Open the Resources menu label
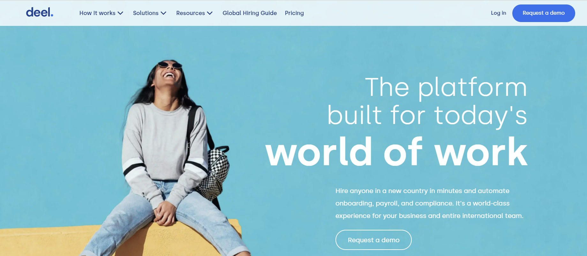 (191, 13)
